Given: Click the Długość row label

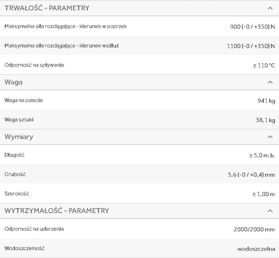Looking at the screenshot, I should 15,155.
